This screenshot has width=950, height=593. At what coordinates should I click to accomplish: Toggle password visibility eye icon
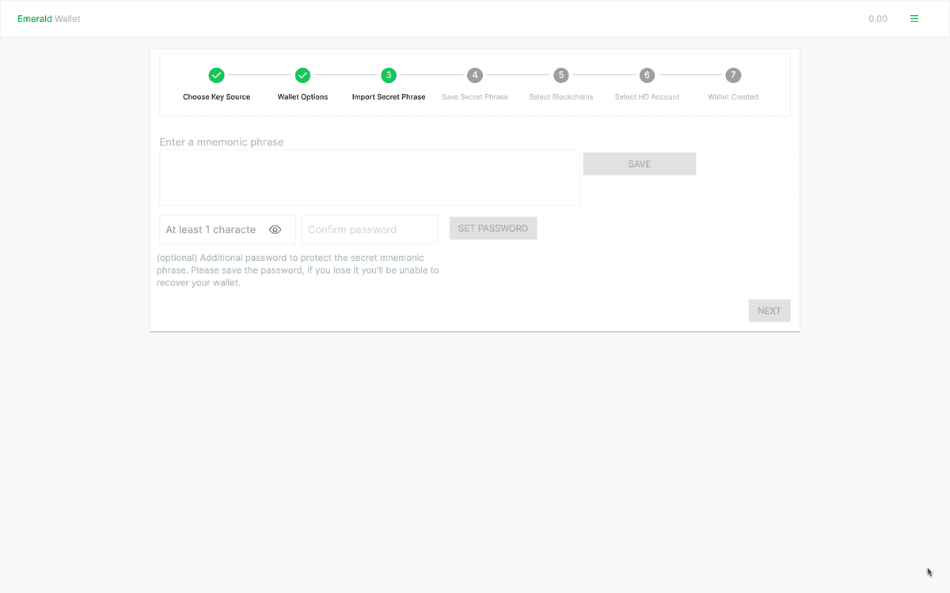[275, 229]
